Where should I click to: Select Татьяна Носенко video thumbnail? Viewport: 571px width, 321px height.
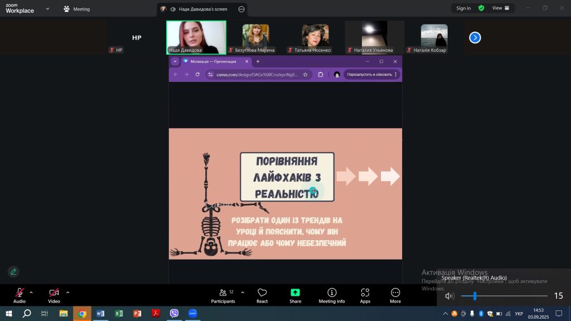[x=315, y=37]
